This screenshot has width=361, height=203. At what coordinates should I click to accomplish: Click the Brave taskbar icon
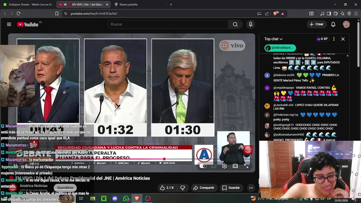[137, 198]
